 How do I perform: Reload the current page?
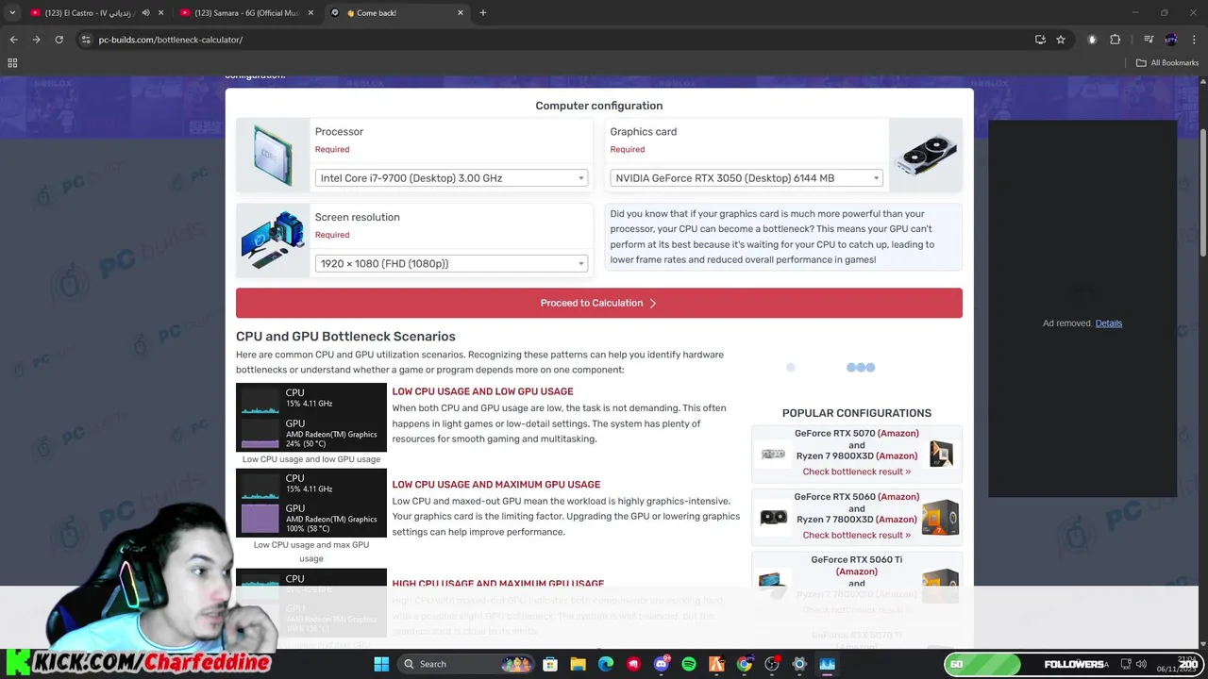(x=59, y=40)
